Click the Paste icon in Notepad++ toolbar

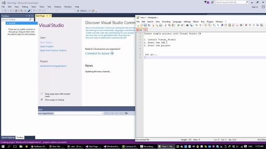pyautogui.click(x=173, y=25)
